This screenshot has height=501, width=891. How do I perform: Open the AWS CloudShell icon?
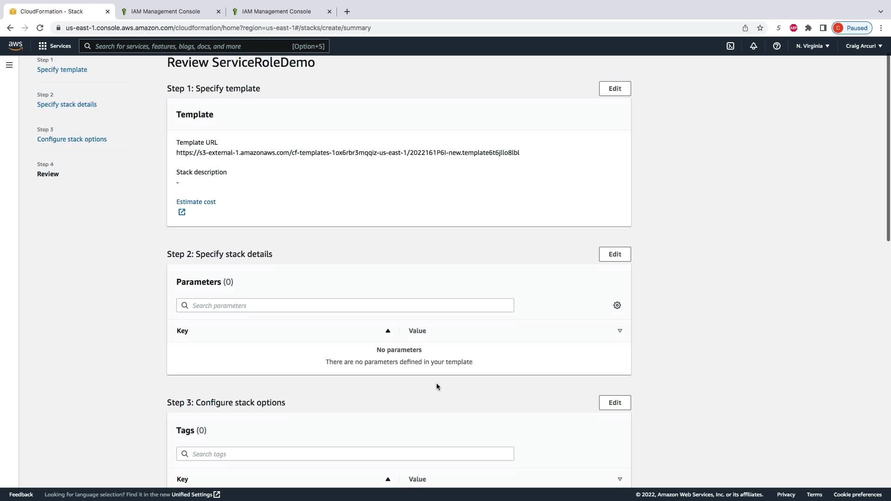pos(730,46)
